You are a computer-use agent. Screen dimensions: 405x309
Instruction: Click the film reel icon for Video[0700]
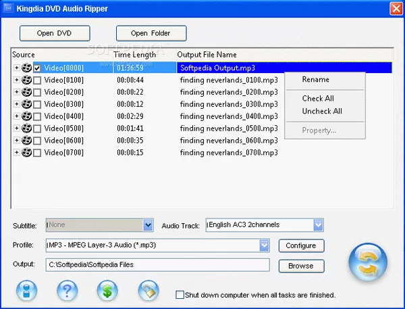coord(26,152)
